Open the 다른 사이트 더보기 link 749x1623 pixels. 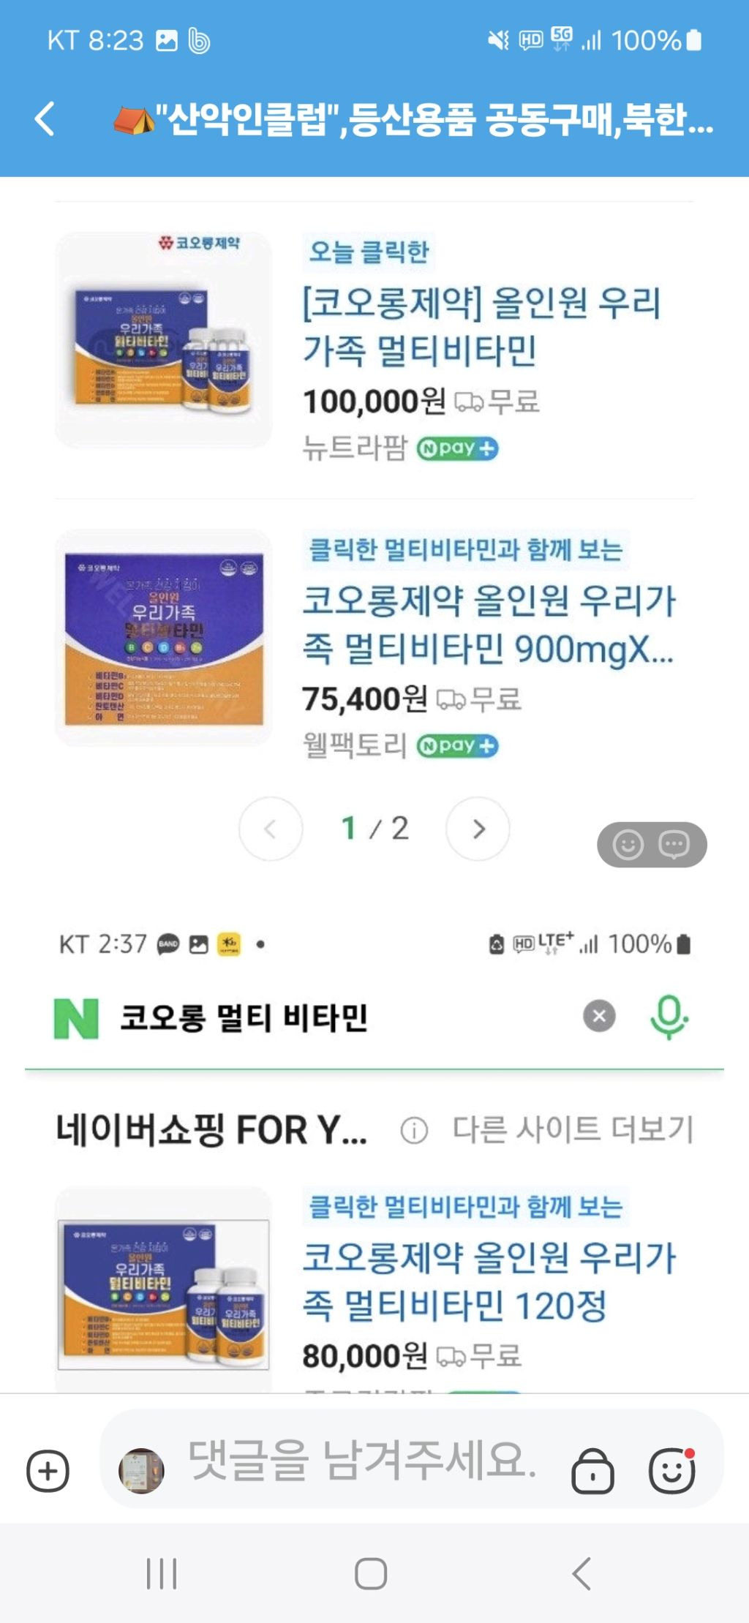[x=573, y=1129]
